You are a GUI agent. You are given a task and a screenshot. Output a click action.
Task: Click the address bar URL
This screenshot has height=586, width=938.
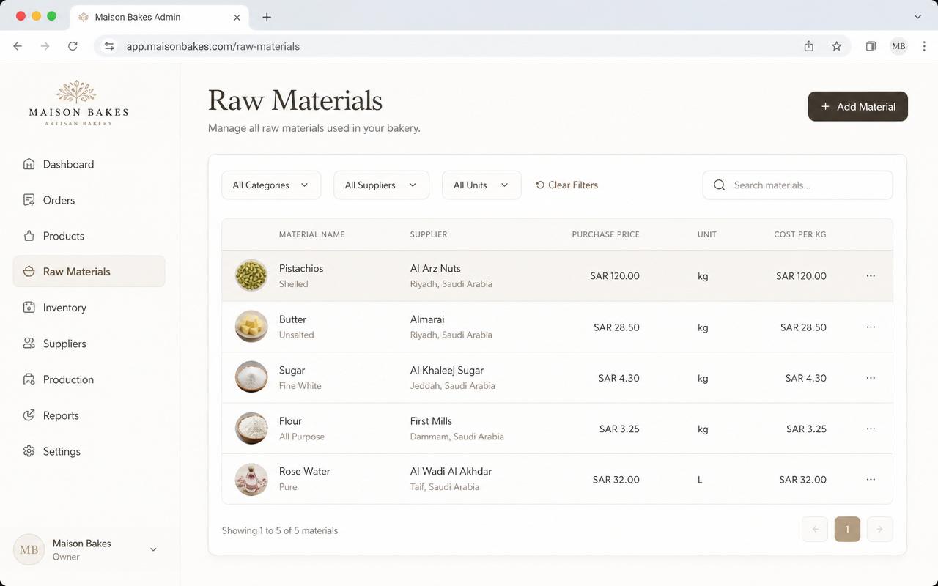click(213, 46)
